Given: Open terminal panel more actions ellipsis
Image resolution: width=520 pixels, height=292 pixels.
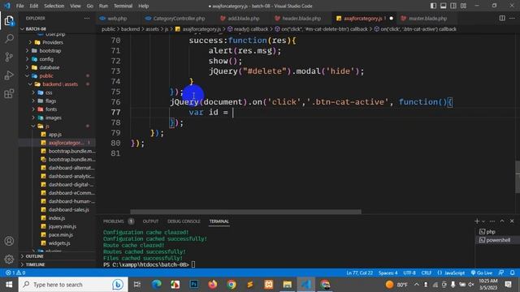Looking at the screenshot, I should click(492, 221).
